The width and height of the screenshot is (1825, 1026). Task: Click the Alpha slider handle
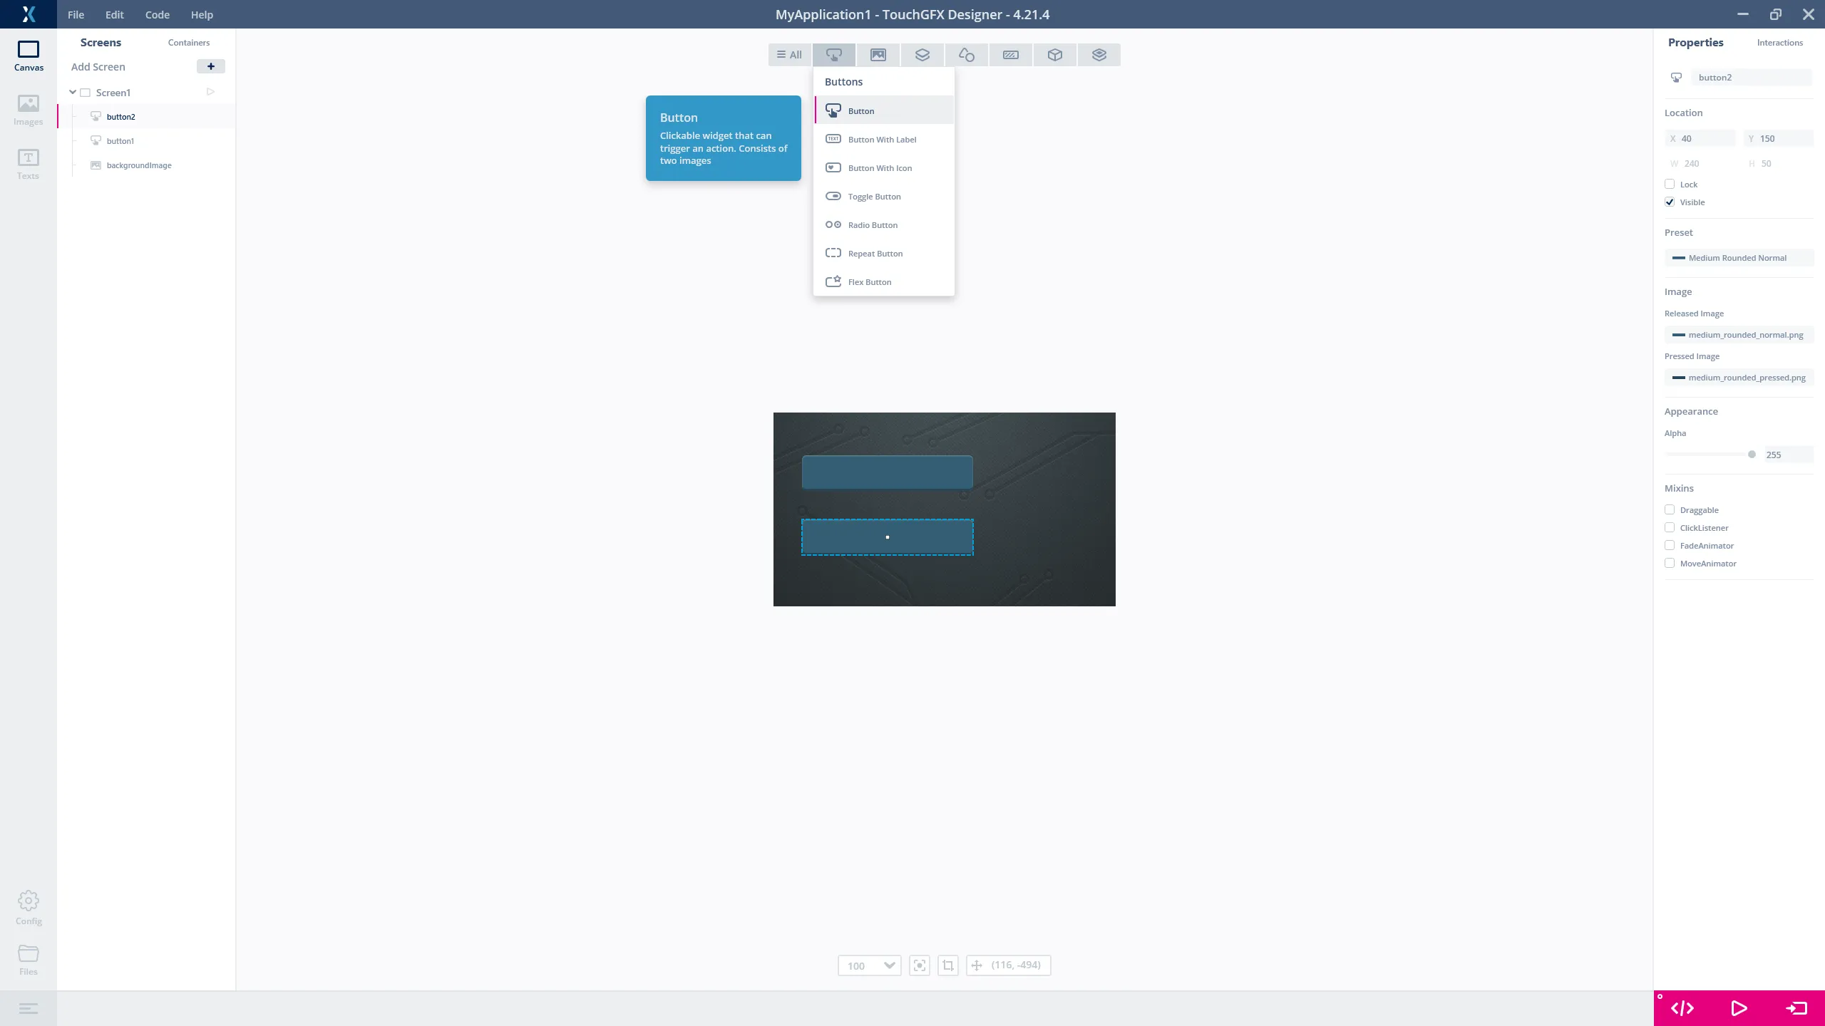pos(1752,455)
